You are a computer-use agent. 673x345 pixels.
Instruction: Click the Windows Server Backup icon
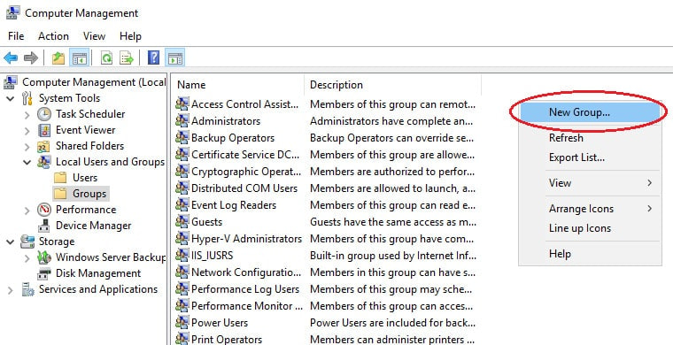point(43,257)
